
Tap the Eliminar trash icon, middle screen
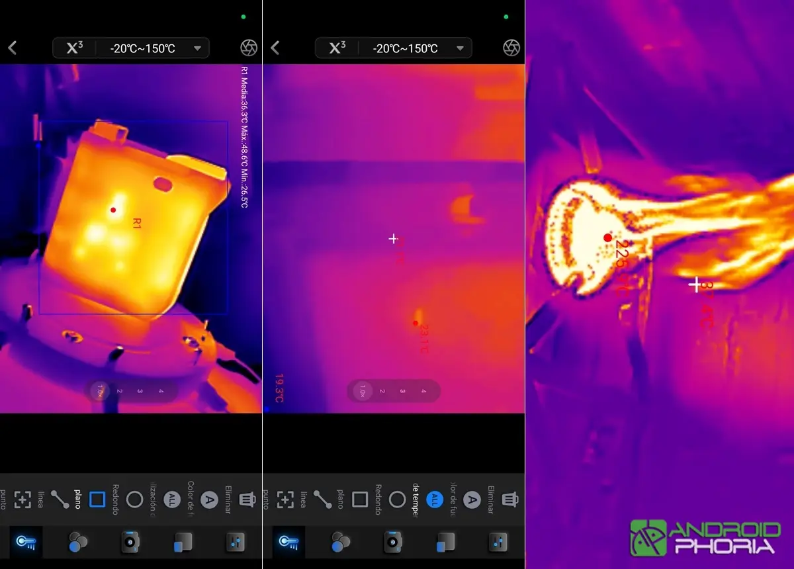509,500
